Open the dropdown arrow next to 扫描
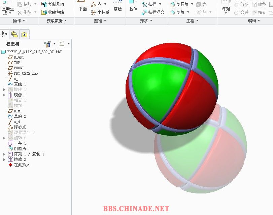The height and width of the screenshot is (215, 273). tap(160, 4)
